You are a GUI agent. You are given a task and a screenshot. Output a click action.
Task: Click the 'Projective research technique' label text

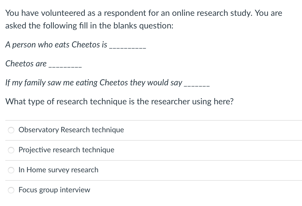[67, 150]
